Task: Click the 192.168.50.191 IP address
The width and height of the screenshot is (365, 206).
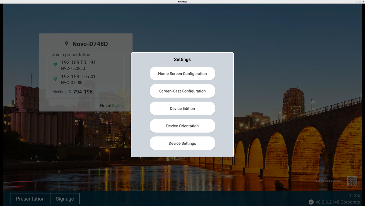Action: click(x=78, y=62)
